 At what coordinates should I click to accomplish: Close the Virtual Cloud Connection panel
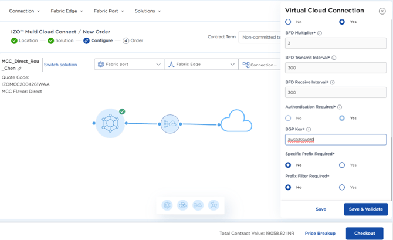(382, 11)
